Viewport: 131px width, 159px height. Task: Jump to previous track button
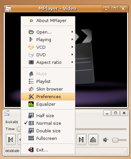[11, 140]
